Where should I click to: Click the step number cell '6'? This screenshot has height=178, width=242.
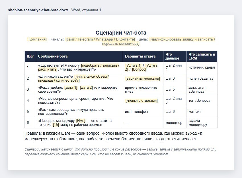[x=30, y=123]
